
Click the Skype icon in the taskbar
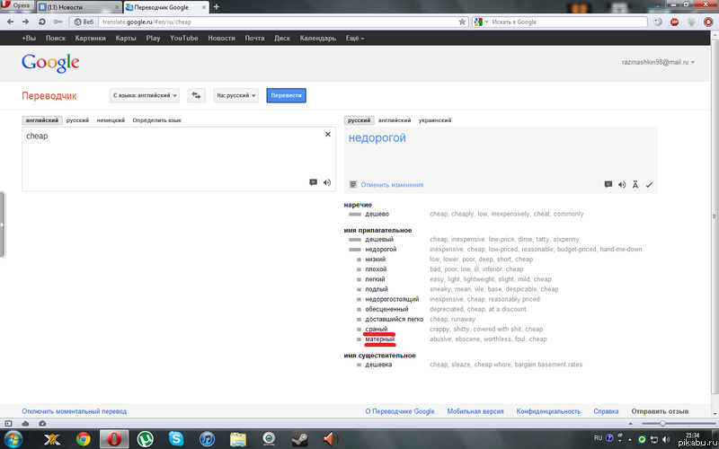(175, 439)
